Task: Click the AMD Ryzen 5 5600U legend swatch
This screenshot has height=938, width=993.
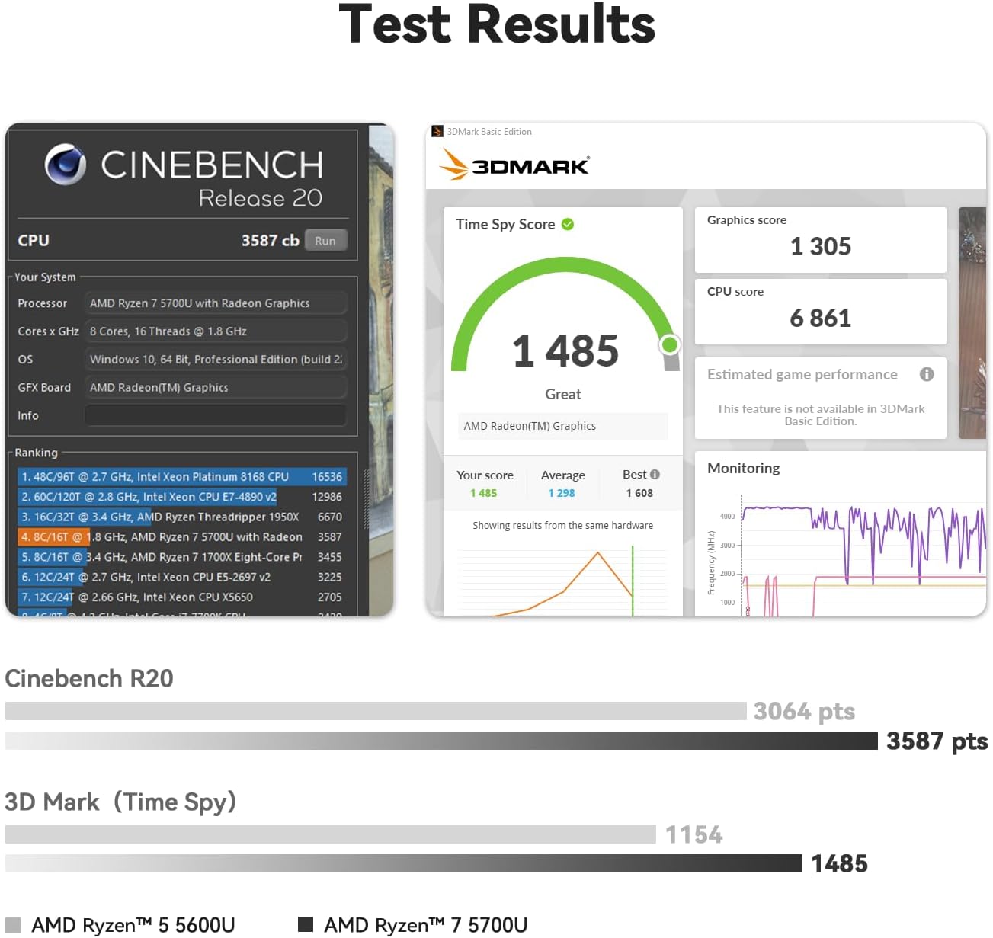Action: [x=13, y=924]
